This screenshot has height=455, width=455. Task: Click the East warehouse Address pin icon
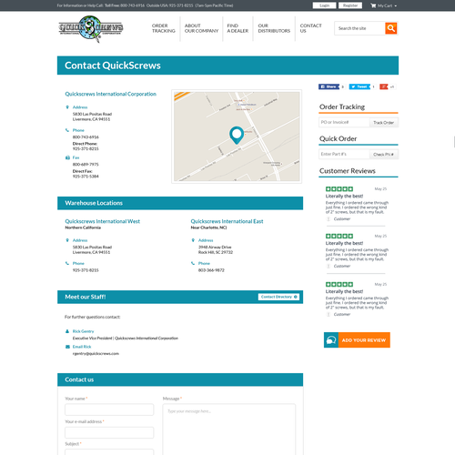pyautogui.click(x=193, y=240)
